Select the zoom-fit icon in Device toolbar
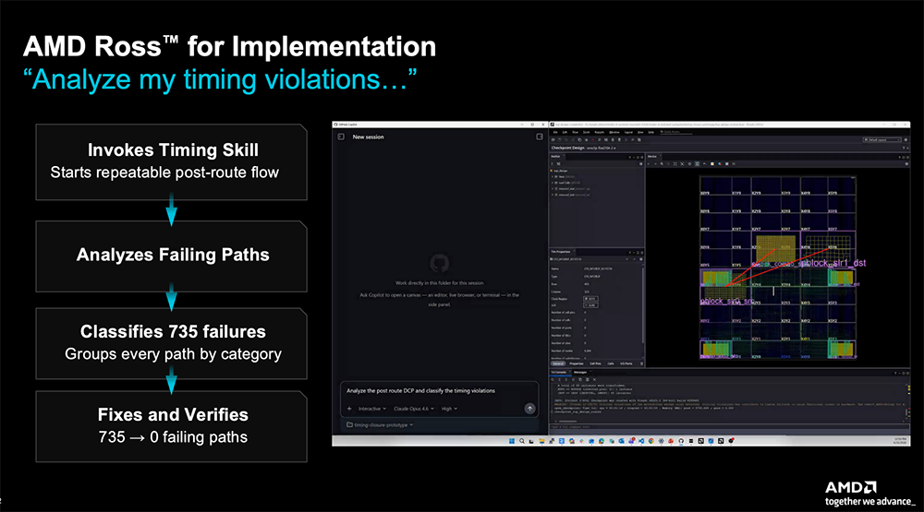This screenshot has width=924, height=512. [x=675, y=163]
